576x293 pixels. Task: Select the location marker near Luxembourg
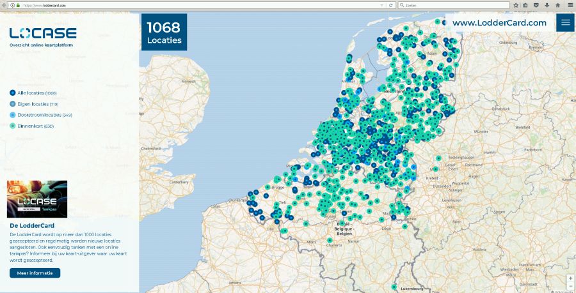394,287
